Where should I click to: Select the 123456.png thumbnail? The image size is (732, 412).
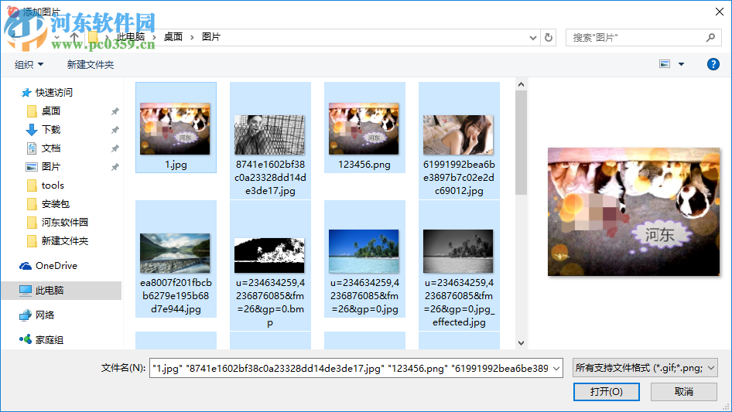364,129
